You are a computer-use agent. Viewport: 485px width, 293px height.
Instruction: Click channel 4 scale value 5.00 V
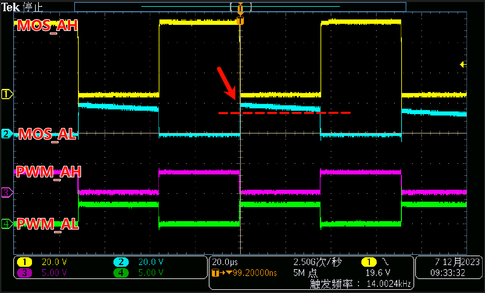151,273
